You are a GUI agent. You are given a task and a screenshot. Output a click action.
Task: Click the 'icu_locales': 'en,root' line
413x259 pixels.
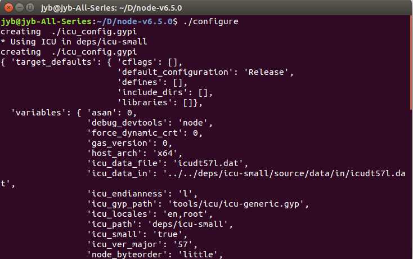tap(150, 214)
